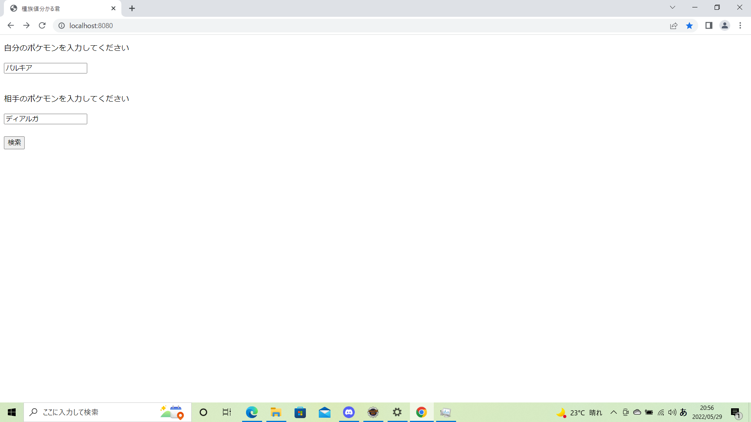Launch Microsoft Edge from the taskbar
The height and width of the screenshot is (422, 751).
click(x=252, y=412)
